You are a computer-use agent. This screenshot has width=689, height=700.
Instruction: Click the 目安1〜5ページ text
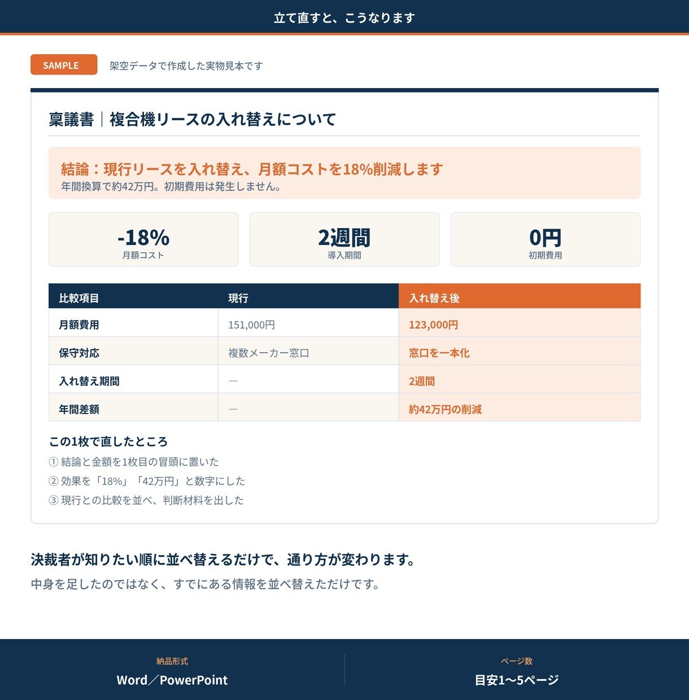(x=517, y=680)
